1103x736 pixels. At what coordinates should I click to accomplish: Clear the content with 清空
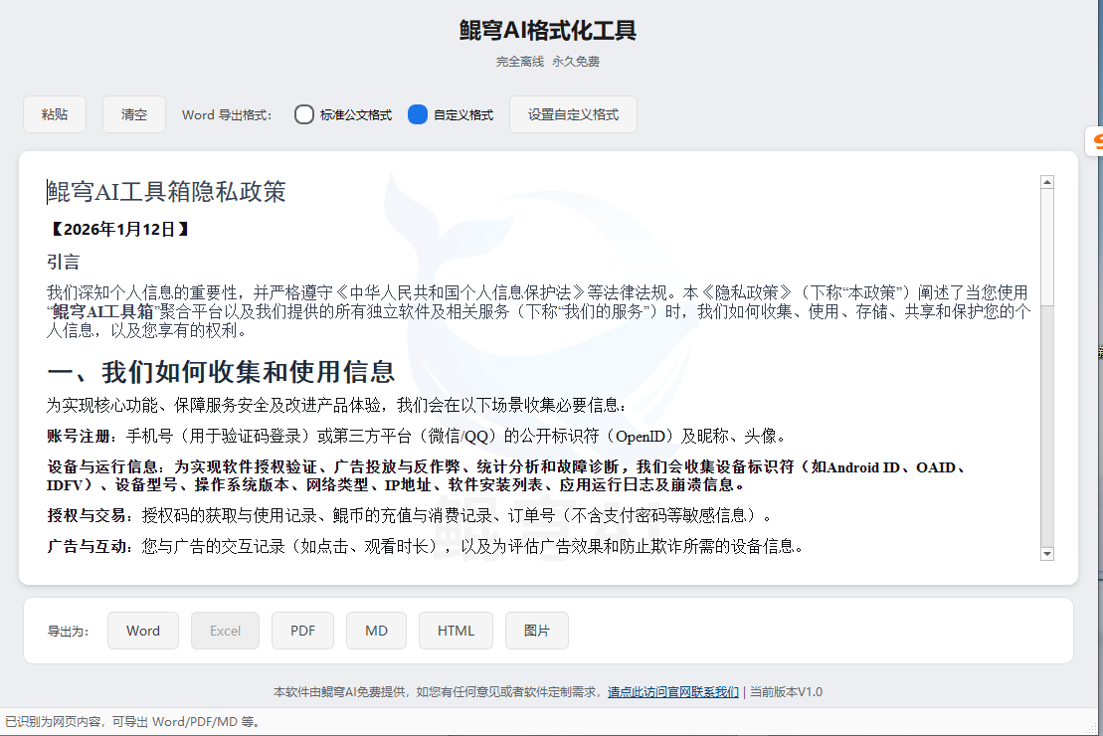tap(133, 113)
